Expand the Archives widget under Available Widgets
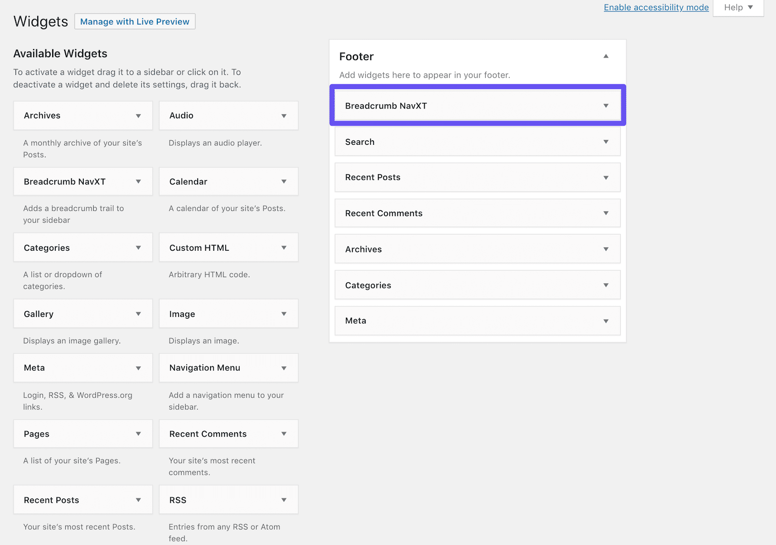Image resolution: width=776 pixels, height=545 pixels. 139,115
